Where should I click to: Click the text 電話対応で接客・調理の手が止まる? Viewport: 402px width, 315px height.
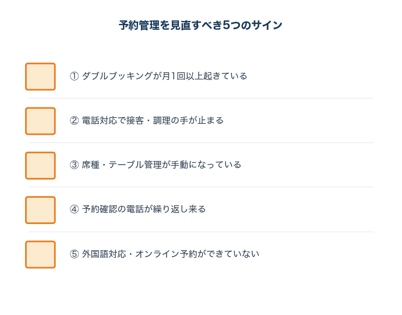[x=153, y=121]
